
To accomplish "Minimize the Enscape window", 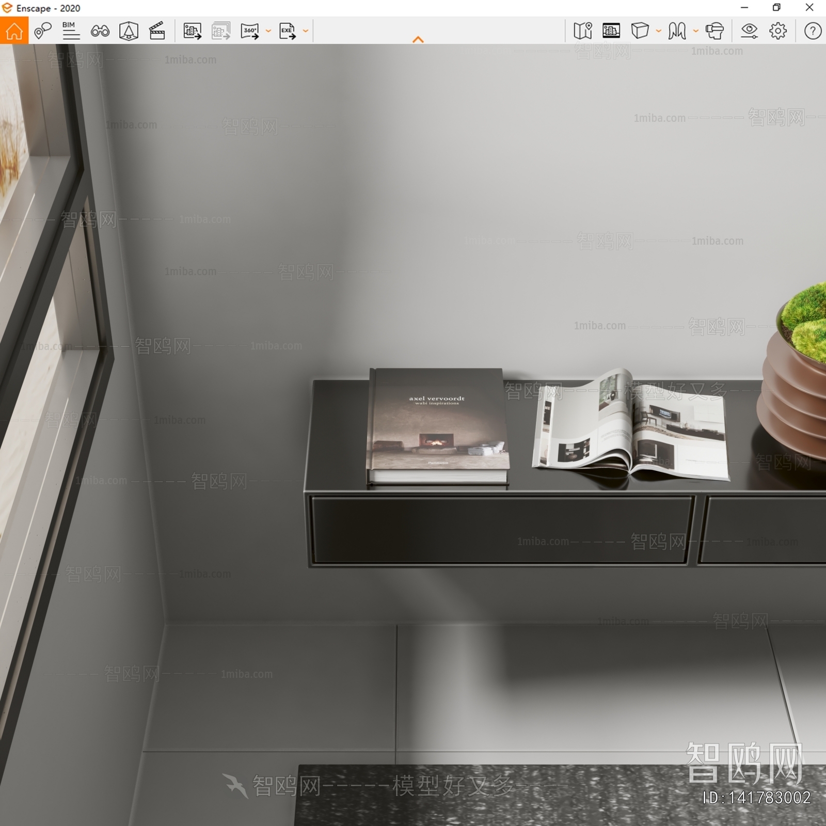I will [x=744, y=8].
